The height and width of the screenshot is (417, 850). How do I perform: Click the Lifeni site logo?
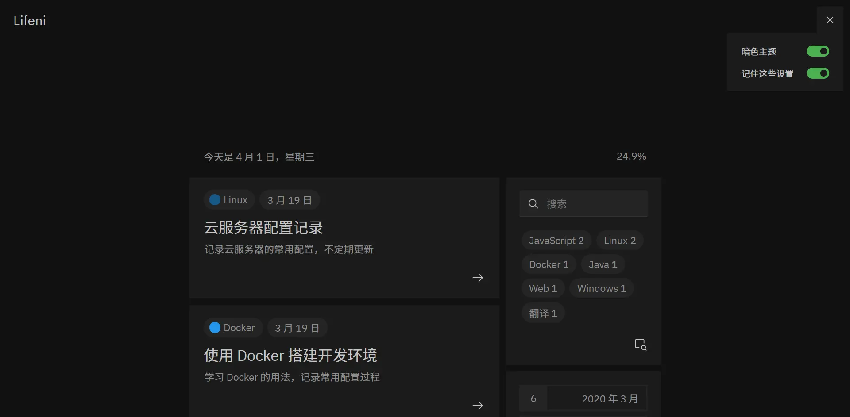[29, 20]
